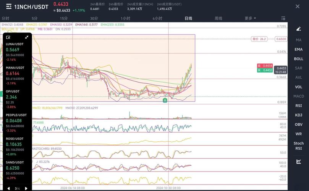Open chart settings icon beside 更多
This screenshot has width=309, height=191.
tap(283, 18)
